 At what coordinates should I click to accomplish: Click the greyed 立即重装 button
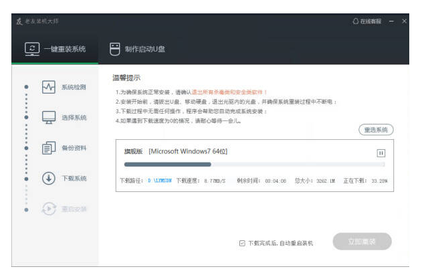[x=362, y=242]
